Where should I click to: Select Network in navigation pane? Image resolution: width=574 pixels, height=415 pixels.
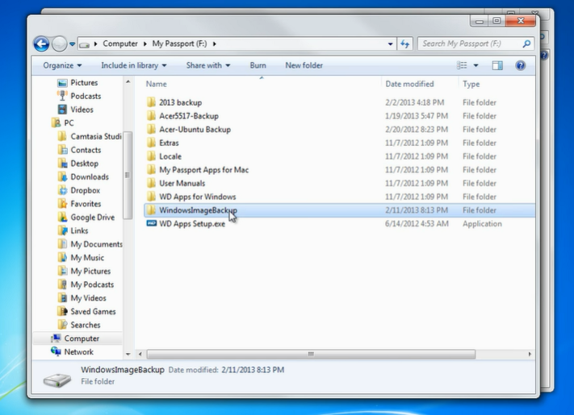(x=78, y=352)
